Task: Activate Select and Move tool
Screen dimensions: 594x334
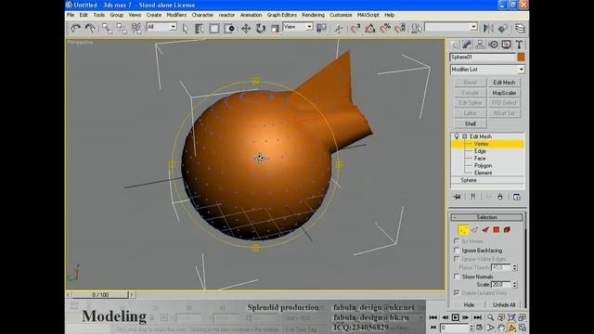Action: point(246,29)
